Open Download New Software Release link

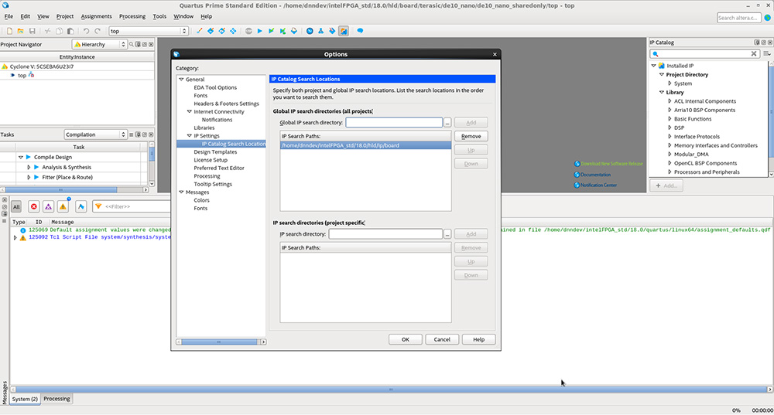click(611, 164)
